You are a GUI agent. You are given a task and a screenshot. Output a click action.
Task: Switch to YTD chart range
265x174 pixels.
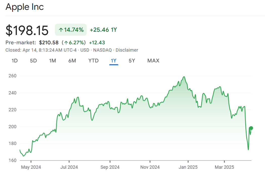pyautogui.click(x=93, y=61)
